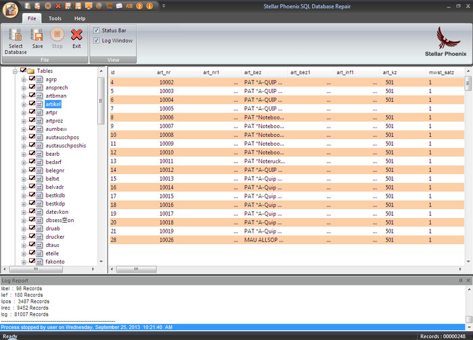Image resolution: width=473 pixels, height=340 pixels.
Task: Uncheck the bedarf table checkbox
Action: (32, 161)
